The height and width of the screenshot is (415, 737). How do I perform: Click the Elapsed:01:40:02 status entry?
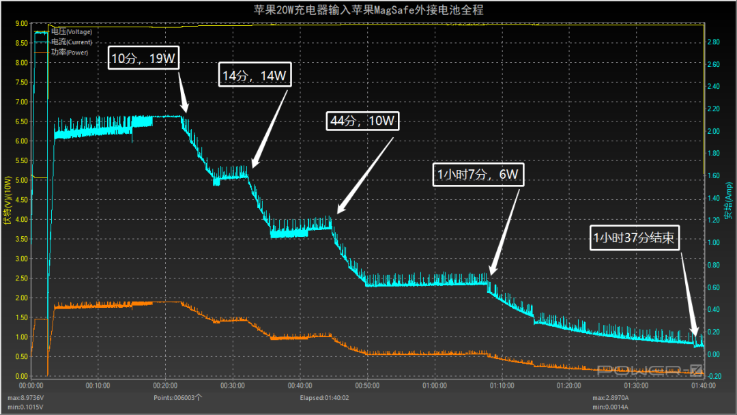324,398
